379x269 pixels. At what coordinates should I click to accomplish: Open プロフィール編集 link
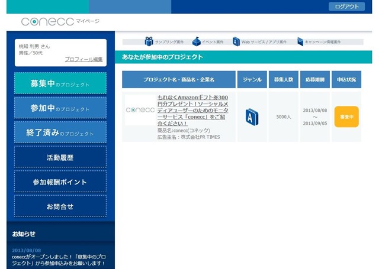click(83, 59)
